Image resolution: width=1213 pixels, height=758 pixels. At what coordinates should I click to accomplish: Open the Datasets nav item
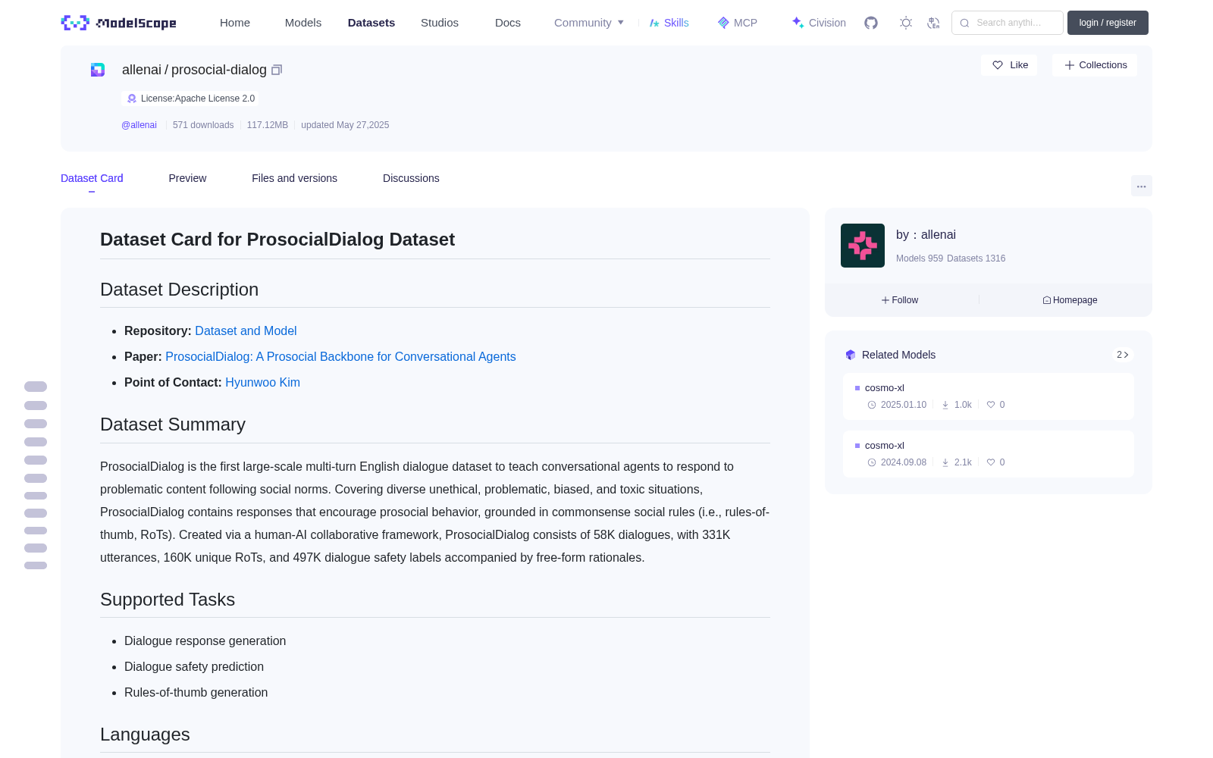click(371, 23)
